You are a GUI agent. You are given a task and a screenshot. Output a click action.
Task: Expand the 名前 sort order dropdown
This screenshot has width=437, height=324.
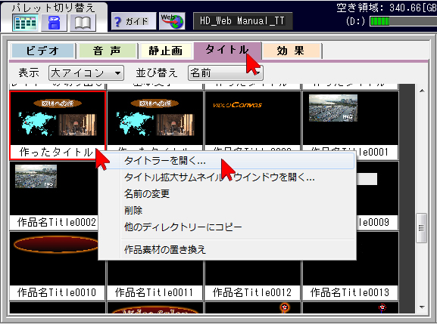pyautogui.click(x=225, y=73)
